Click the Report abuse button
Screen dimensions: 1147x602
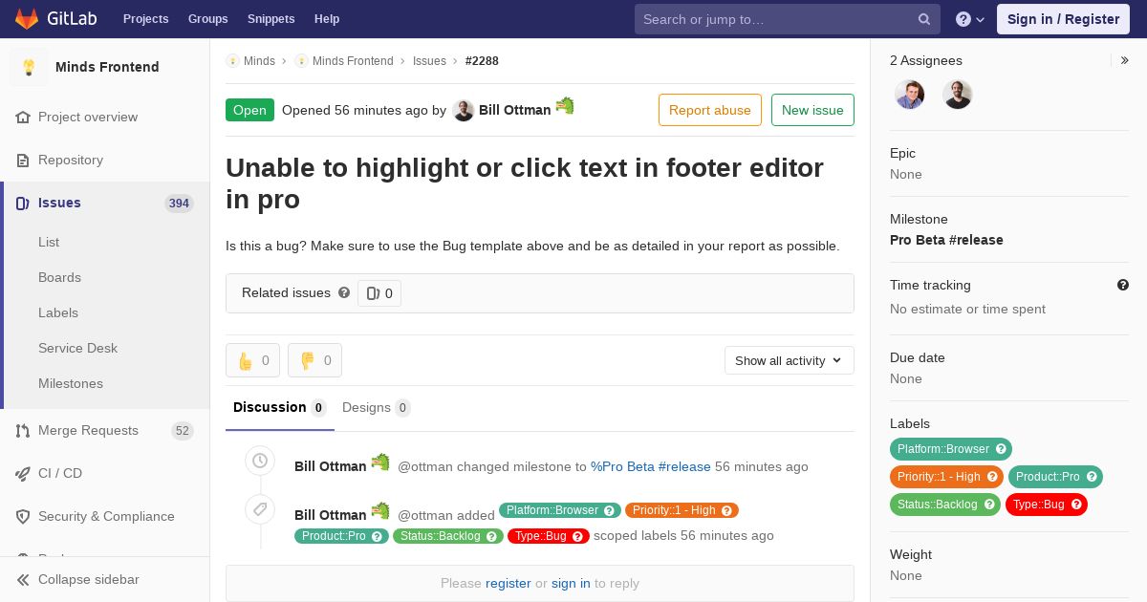[x=710, y=110]
